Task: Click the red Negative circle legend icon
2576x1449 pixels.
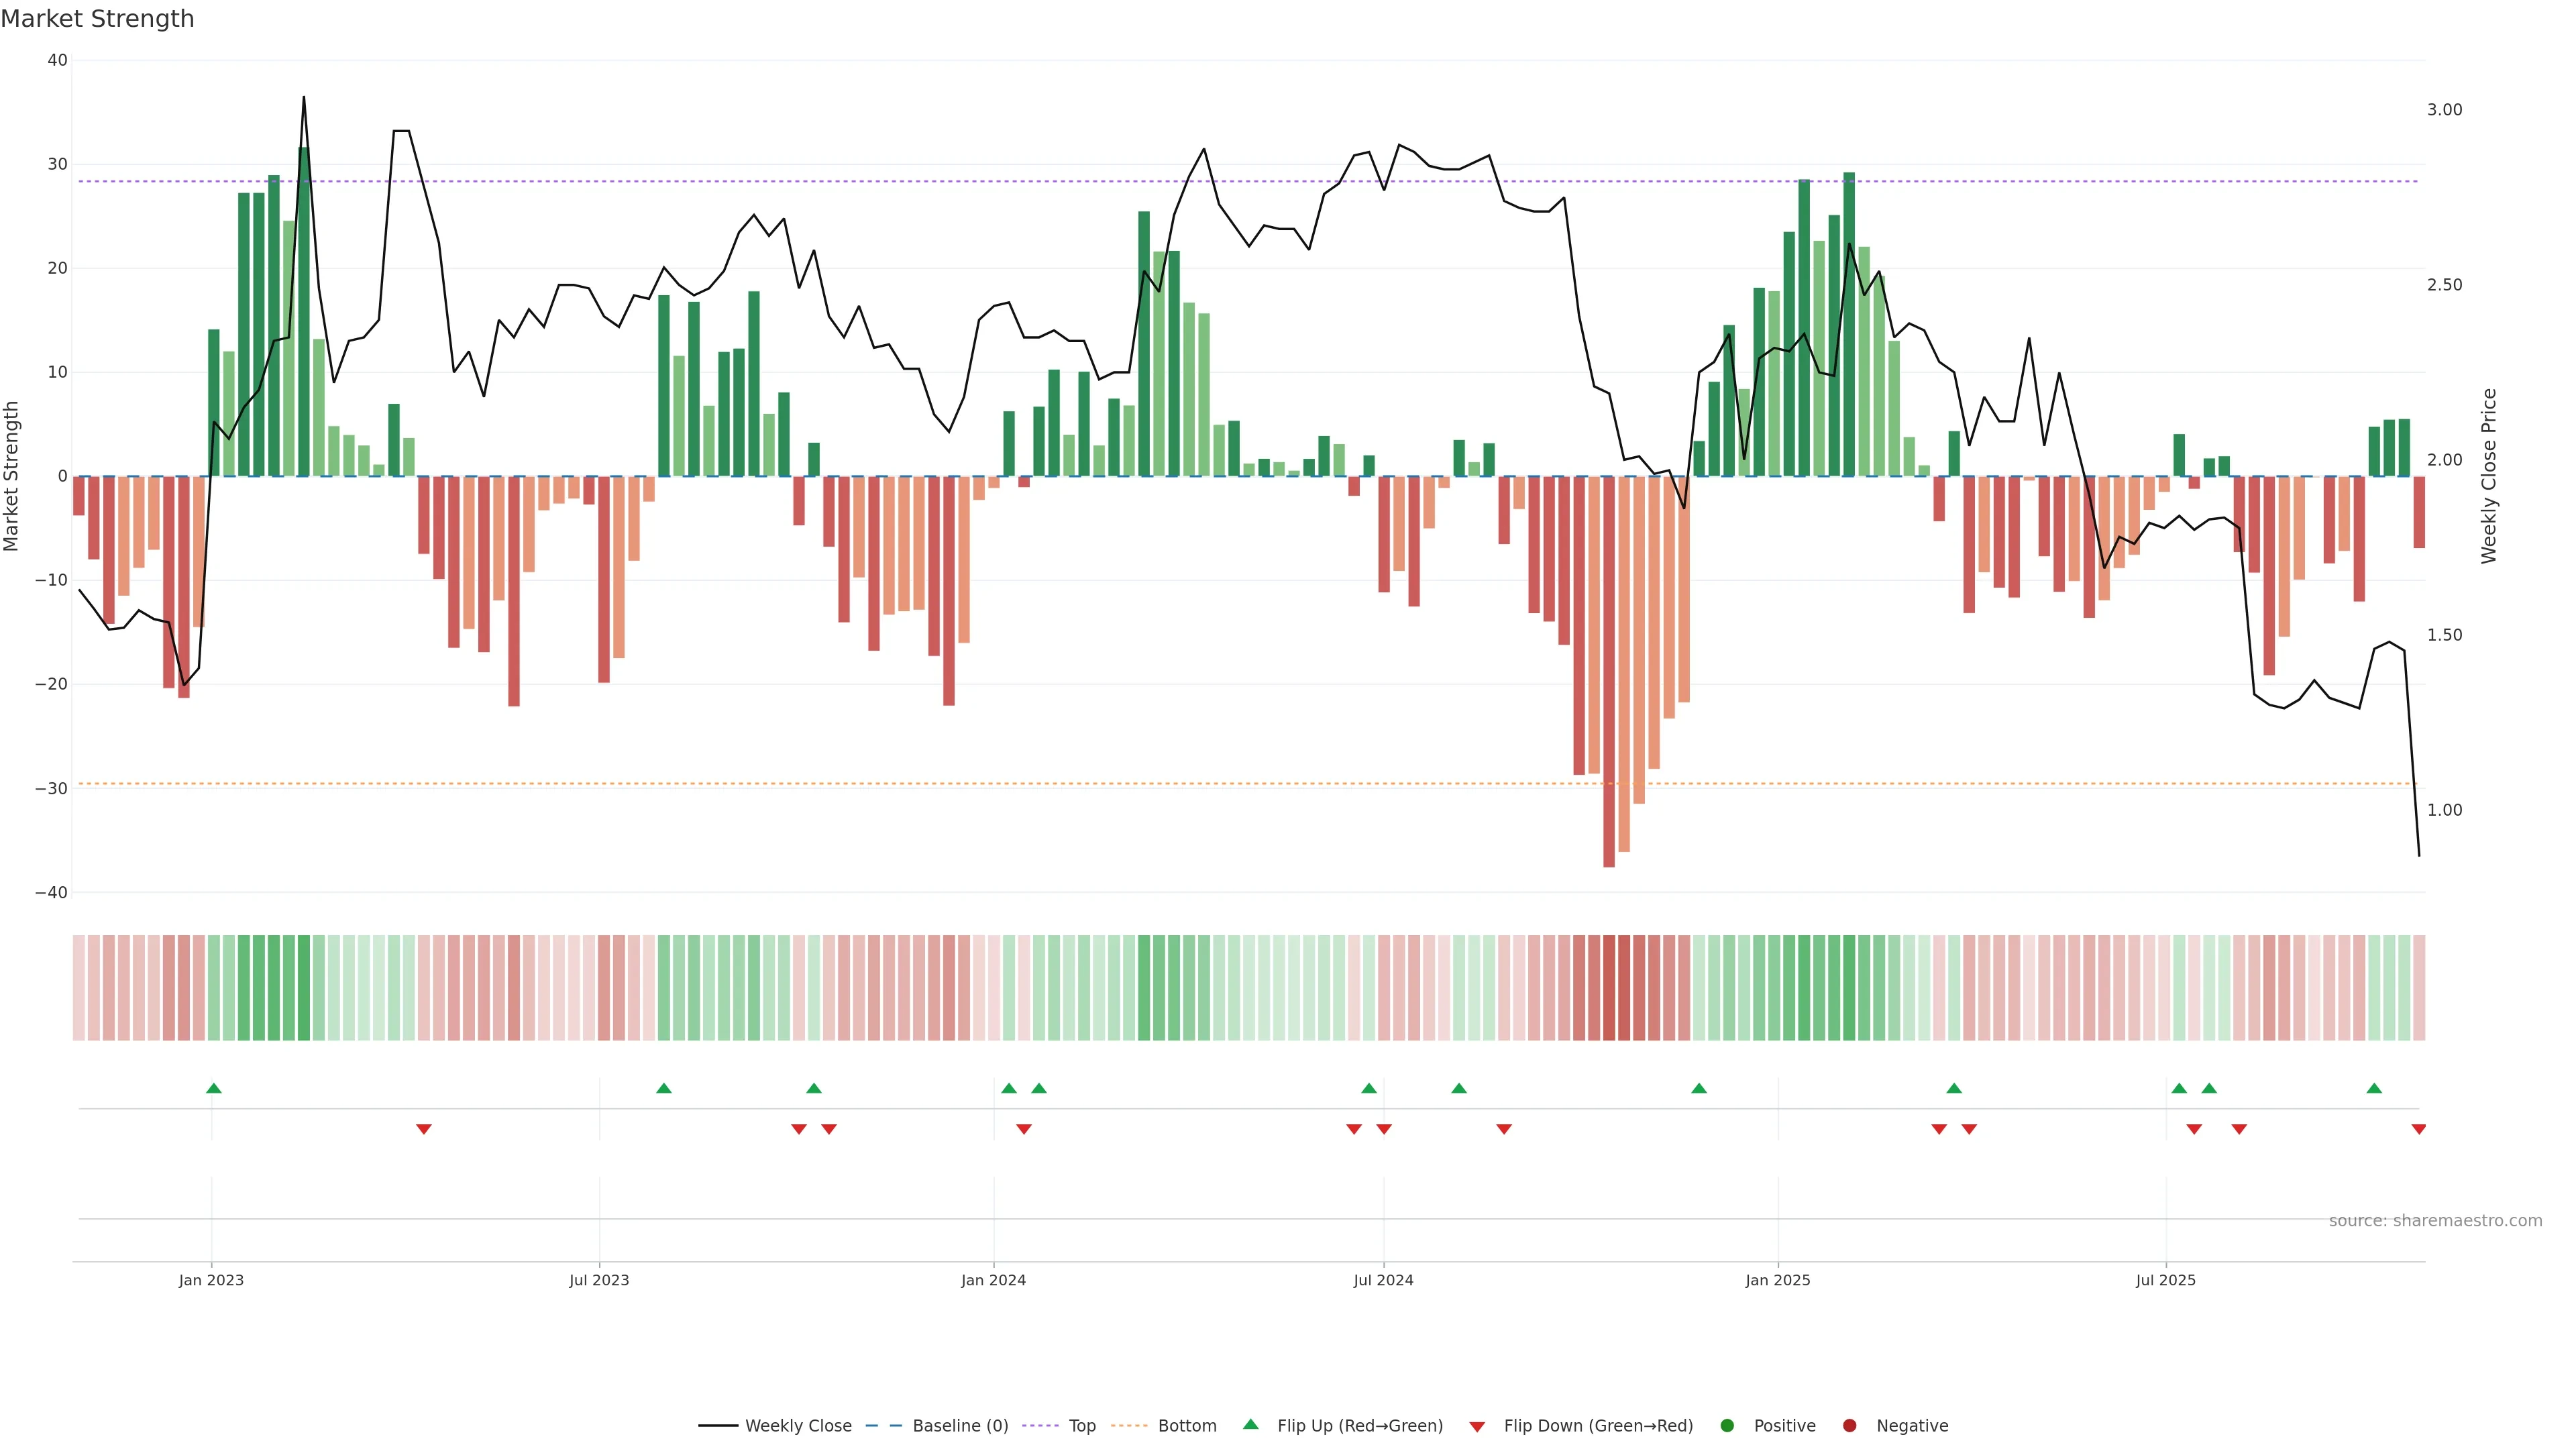Action: 1849,1426
